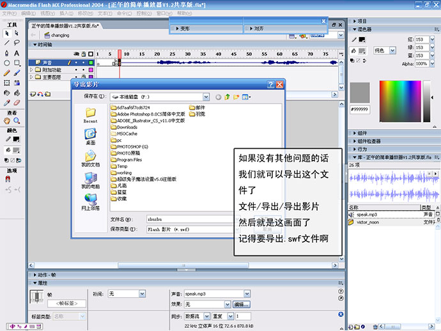Collapse the 时间轴 timeline panel
Image resolution: width=441 pixels, height=331 pixels.
click(35, 45)
